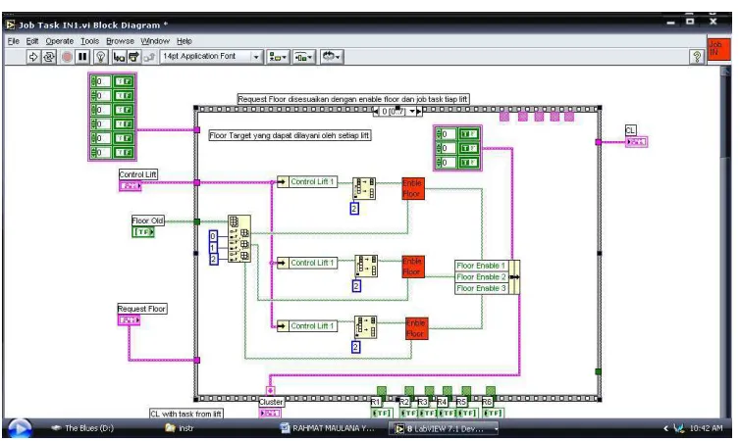Click the Step Out toolbar icon

pyautogui.click(x=149, y=57)
